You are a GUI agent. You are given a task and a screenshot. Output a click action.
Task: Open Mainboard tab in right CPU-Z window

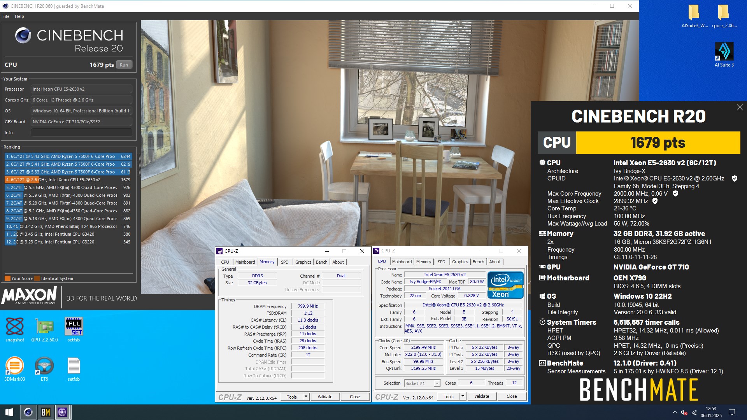coord(402,262)
